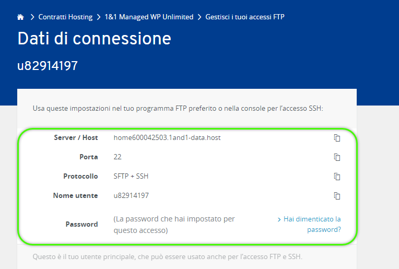Click the port number 22
The height and width of the screenshot is (269, 399).
(118, 157)
